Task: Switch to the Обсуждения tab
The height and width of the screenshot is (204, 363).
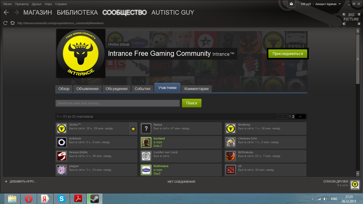Action: point(117,89)
